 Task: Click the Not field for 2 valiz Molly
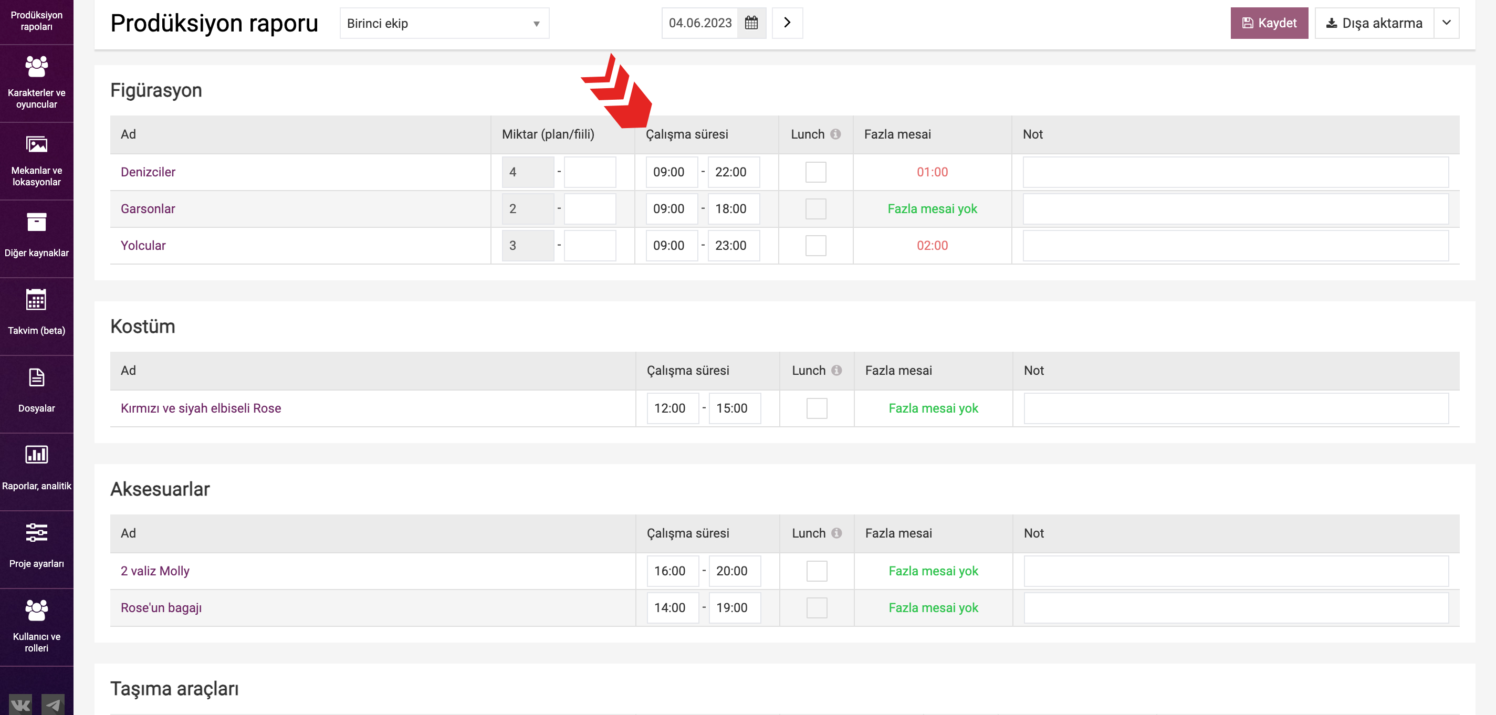(x=1236, y=571)
